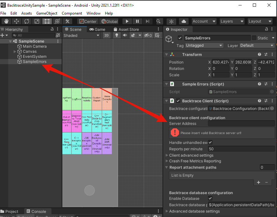Lock the Hierarchy panel

52,29
